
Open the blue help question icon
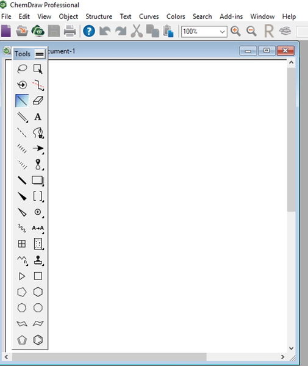click(89, 31)
